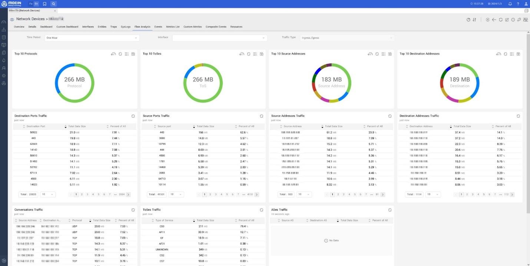Image resolution: width=530 pixels, height=266 pixels.
Task: Toggle the eye icon beside Network Devices
Action: tap(12, 19)
